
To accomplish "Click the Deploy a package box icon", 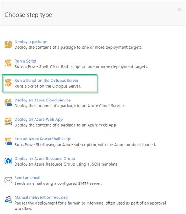I will tap(8, 44).
